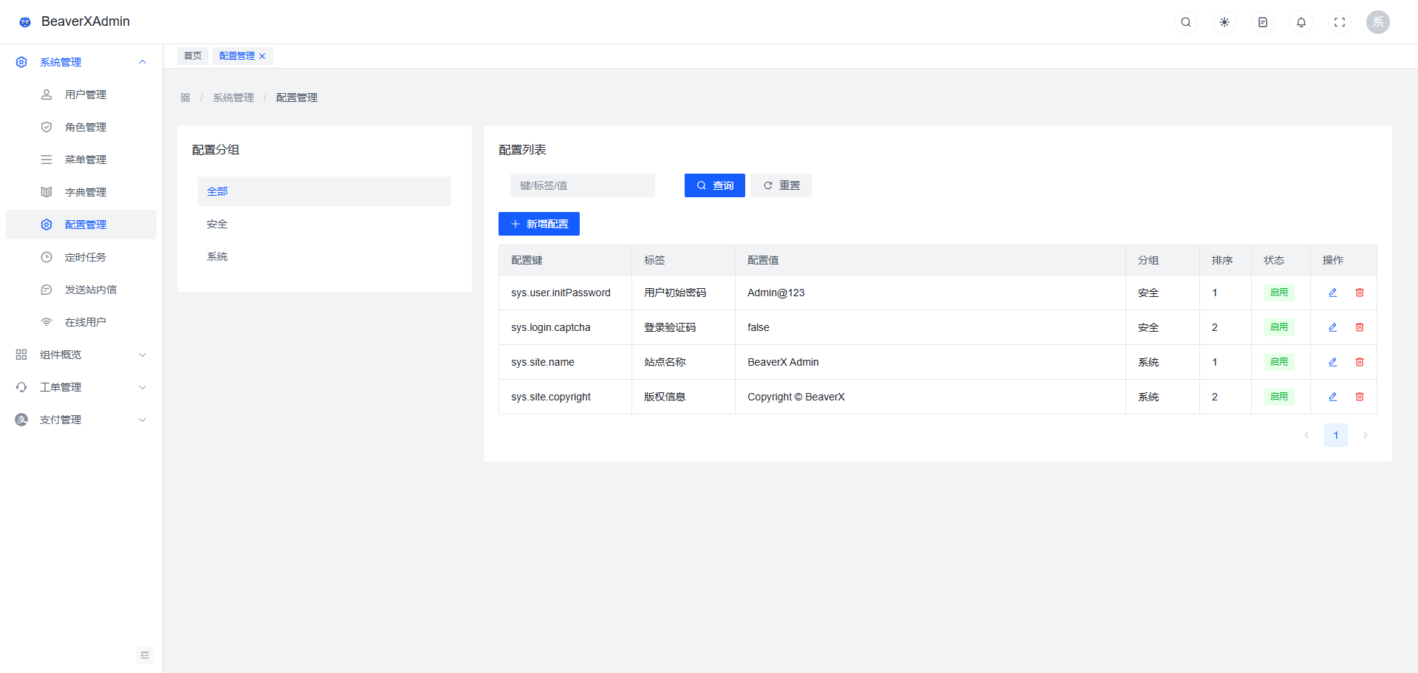Screen dimensions: 1418x673
Task: Edit the sys.site.name config
Action: click(1333, 362)
